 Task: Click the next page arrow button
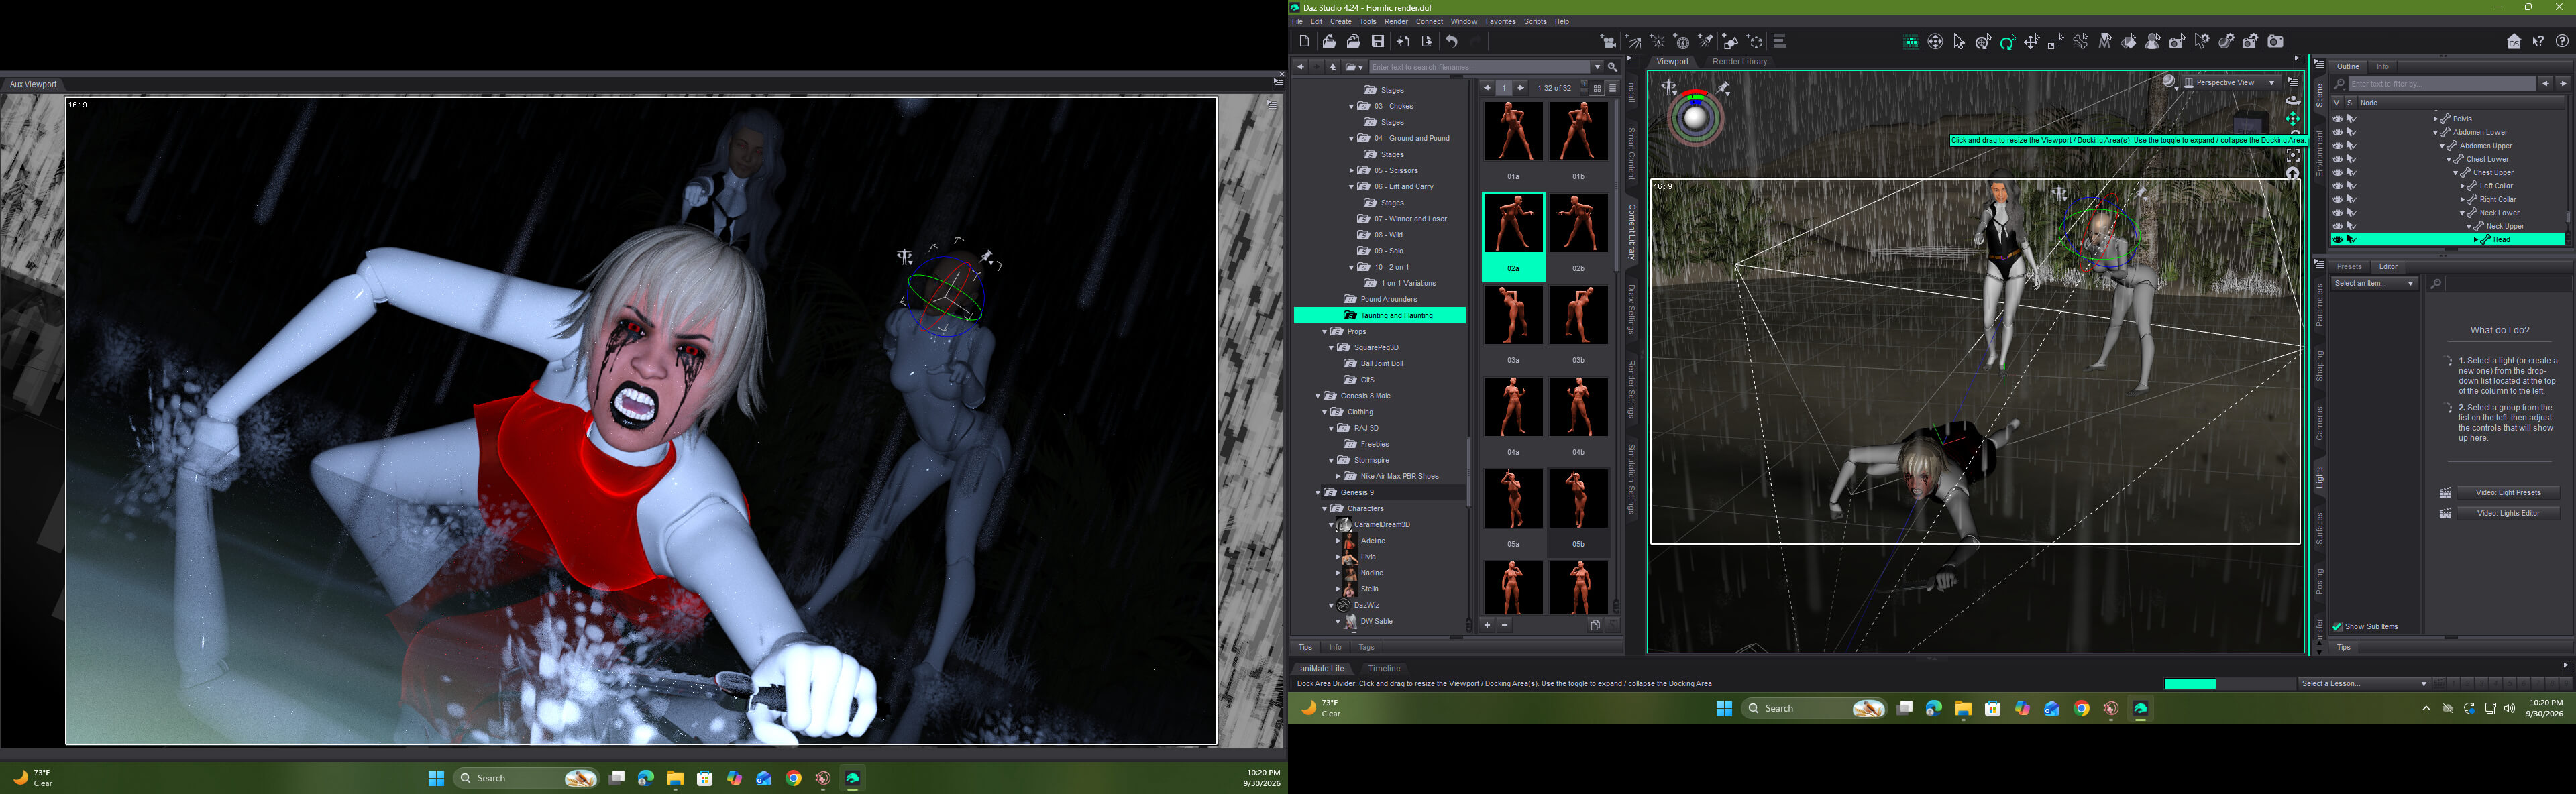tap(1521, 88)
